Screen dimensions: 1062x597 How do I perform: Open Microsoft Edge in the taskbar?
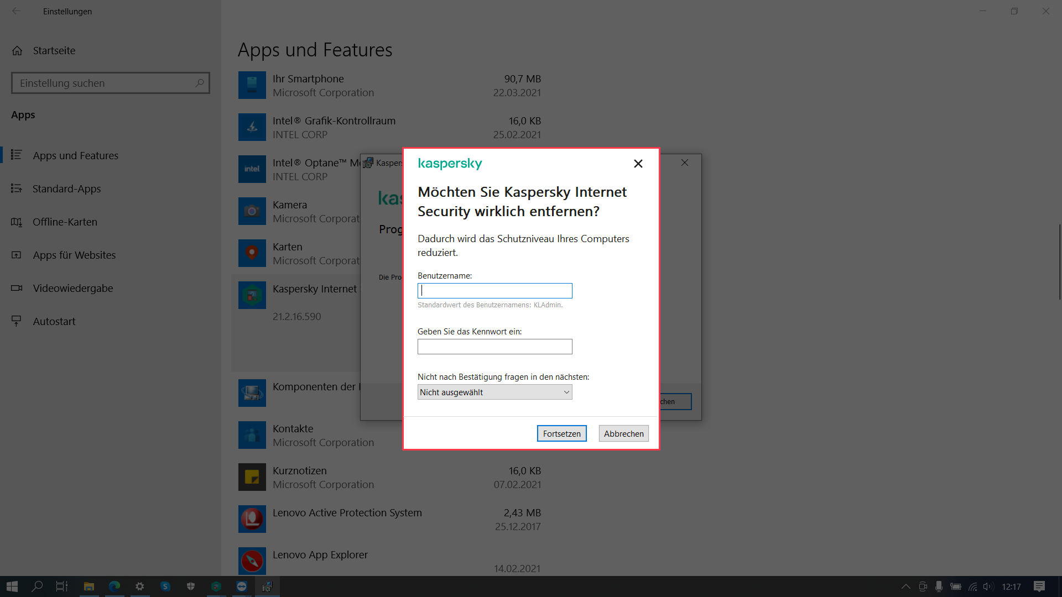tap(114, 586)
